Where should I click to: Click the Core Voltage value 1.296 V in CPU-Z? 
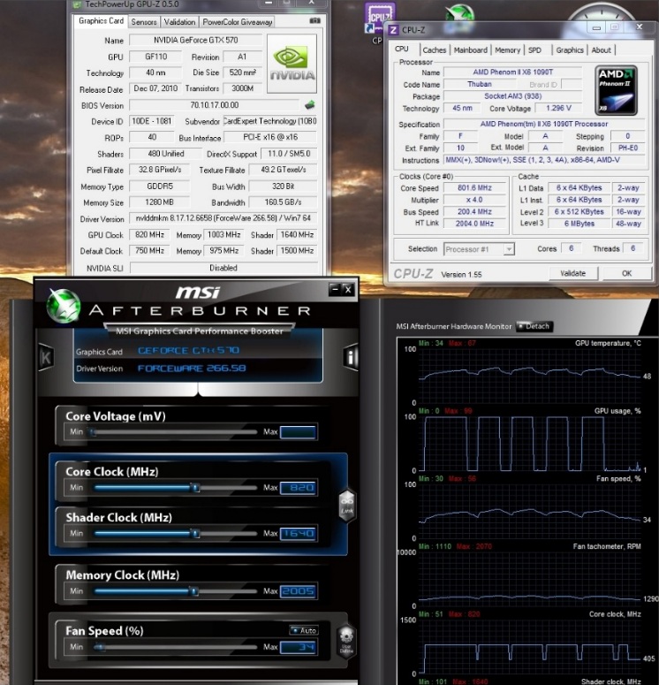[558, 108]
